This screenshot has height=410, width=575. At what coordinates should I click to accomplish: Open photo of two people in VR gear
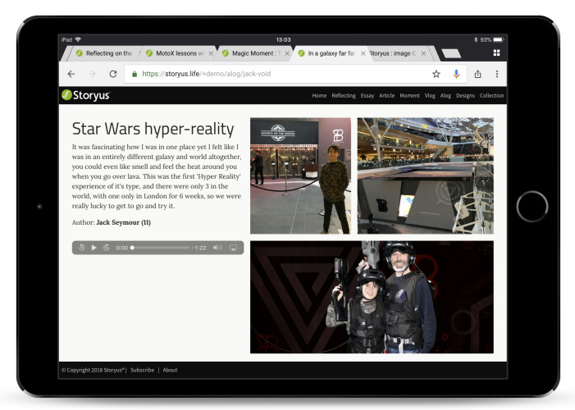pos(372,297)
